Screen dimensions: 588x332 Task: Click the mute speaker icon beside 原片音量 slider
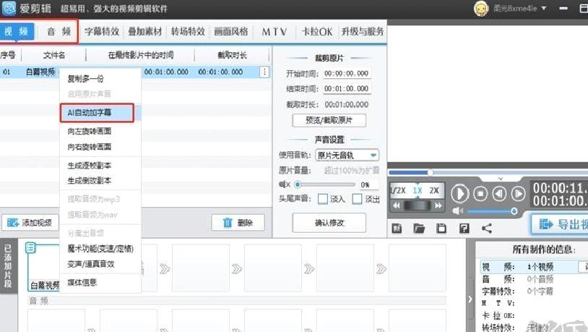coord(285,184)
